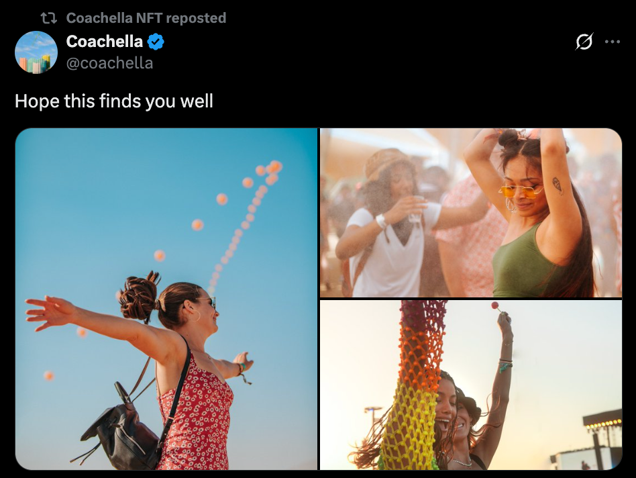The height and width of the screenshot is (478, 636).
Task: Open the three-dot more options menu
Action: (x=612, y=42)
